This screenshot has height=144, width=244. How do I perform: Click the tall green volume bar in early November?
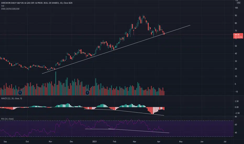[x=56, y=84]
